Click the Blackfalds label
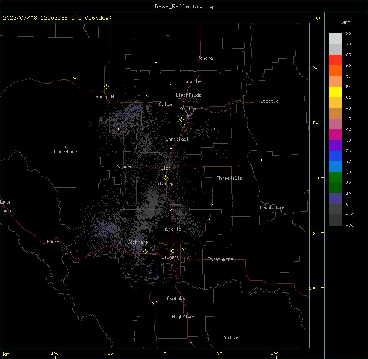This screenshot has width=368, height=359. coord(188,95)
